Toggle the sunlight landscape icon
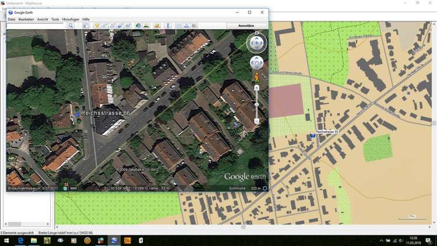The height and width of the screenshot is (246, 437). [x=146, y=26]
